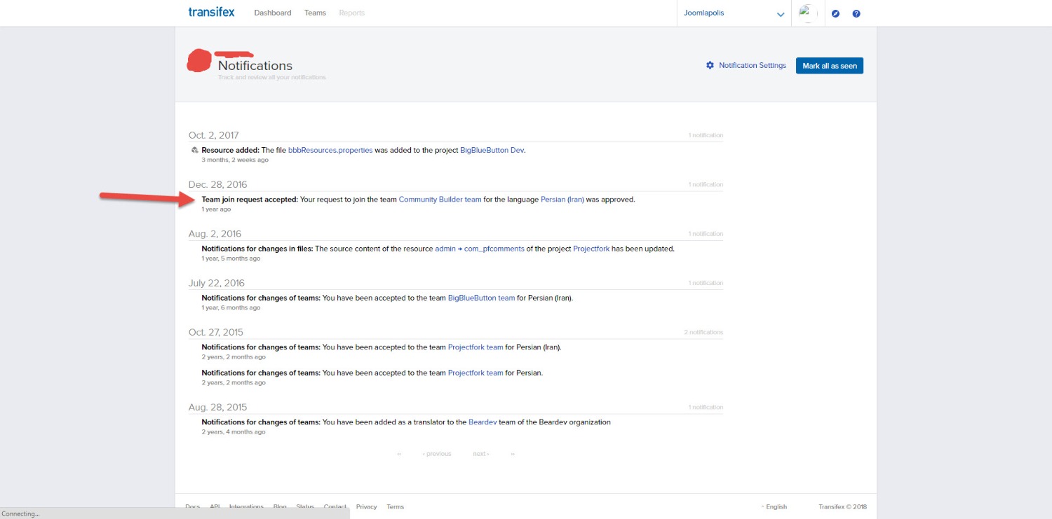The height and width of the screenshot is (519, 1052).
Task: Click the '3 months, 2 weeks ago' timestamp
Action: pyautogui.click(x=235, y=160)
